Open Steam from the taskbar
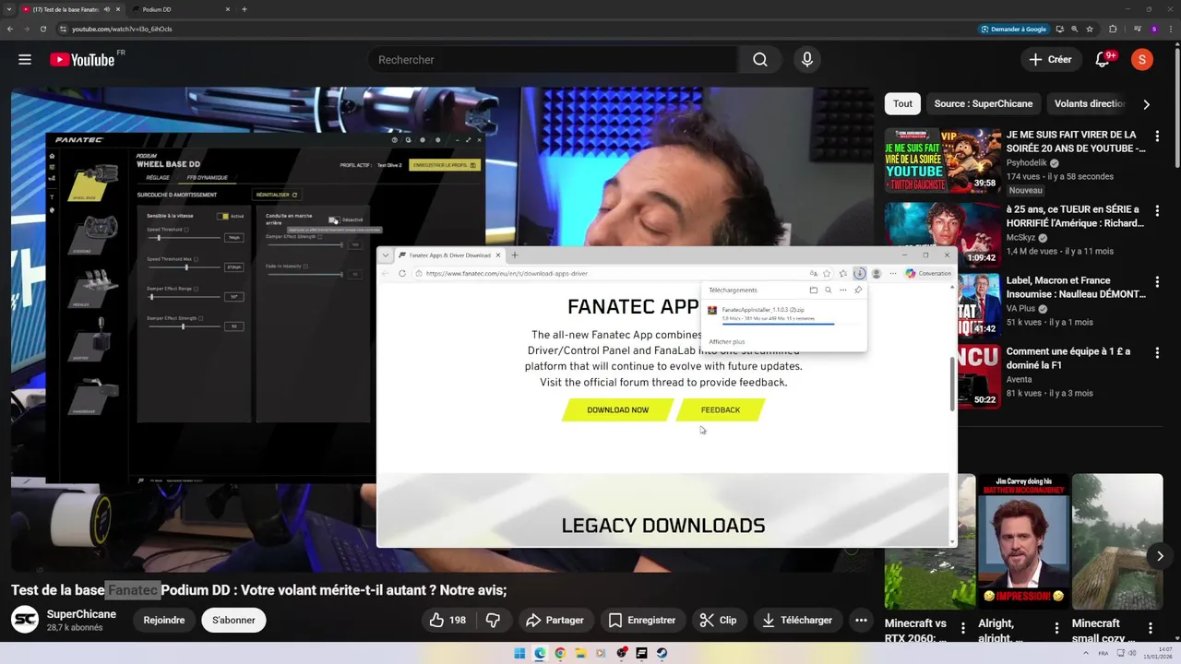This screenshot has width=1181, height=664. 662,653
